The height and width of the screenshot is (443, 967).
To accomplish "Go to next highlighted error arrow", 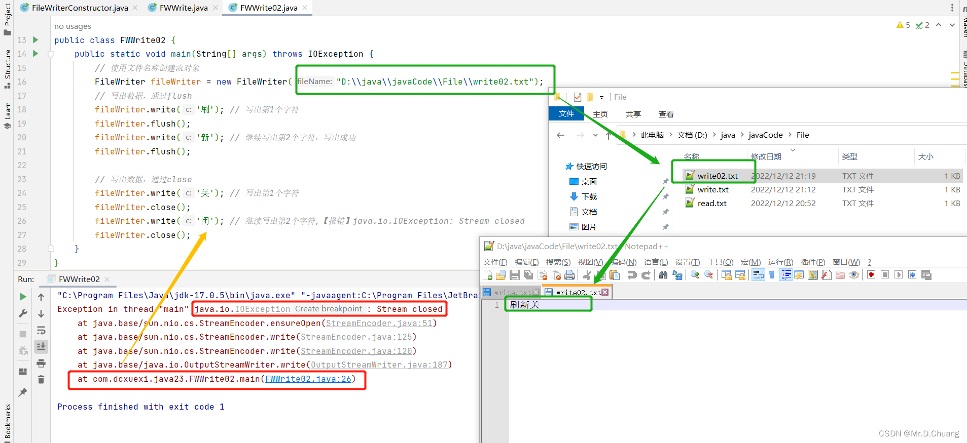I will click(952, 25).
